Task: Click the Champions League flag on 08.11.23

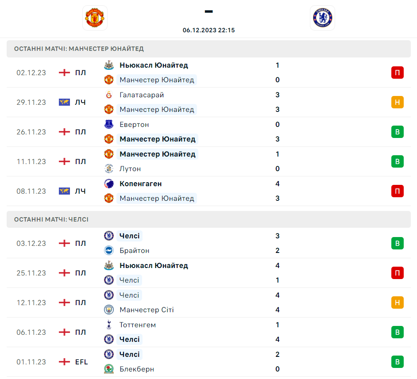Action: [65, 191]
